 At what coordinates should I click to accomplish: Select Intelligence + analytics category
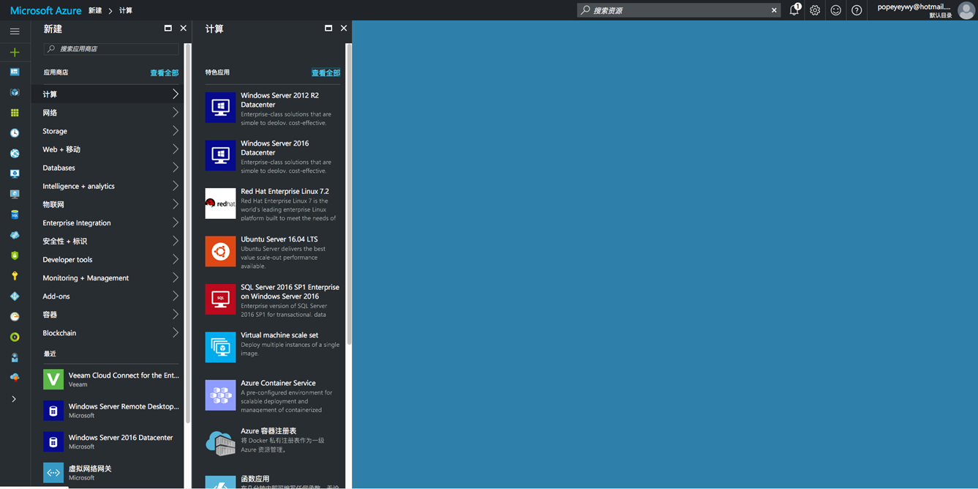point(110,186)
